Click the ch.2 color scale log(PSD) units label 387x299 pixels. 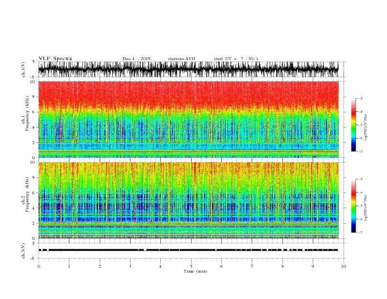[365, 208]
